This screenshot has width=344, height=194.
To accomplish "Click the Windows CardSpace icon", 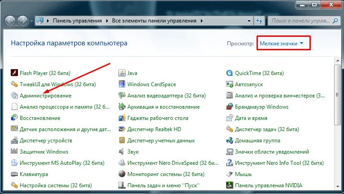I will 122,84.
